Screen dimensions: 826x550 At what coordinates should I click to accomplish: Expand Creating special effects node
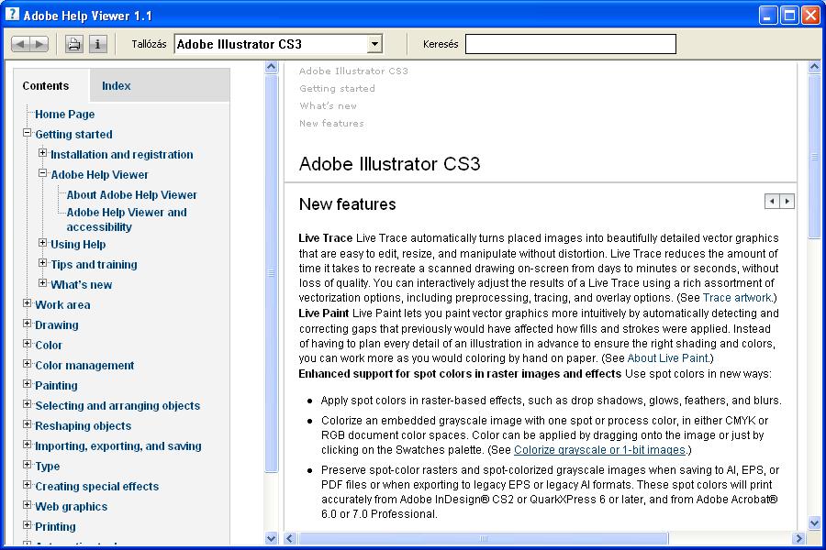pos(28,485)
